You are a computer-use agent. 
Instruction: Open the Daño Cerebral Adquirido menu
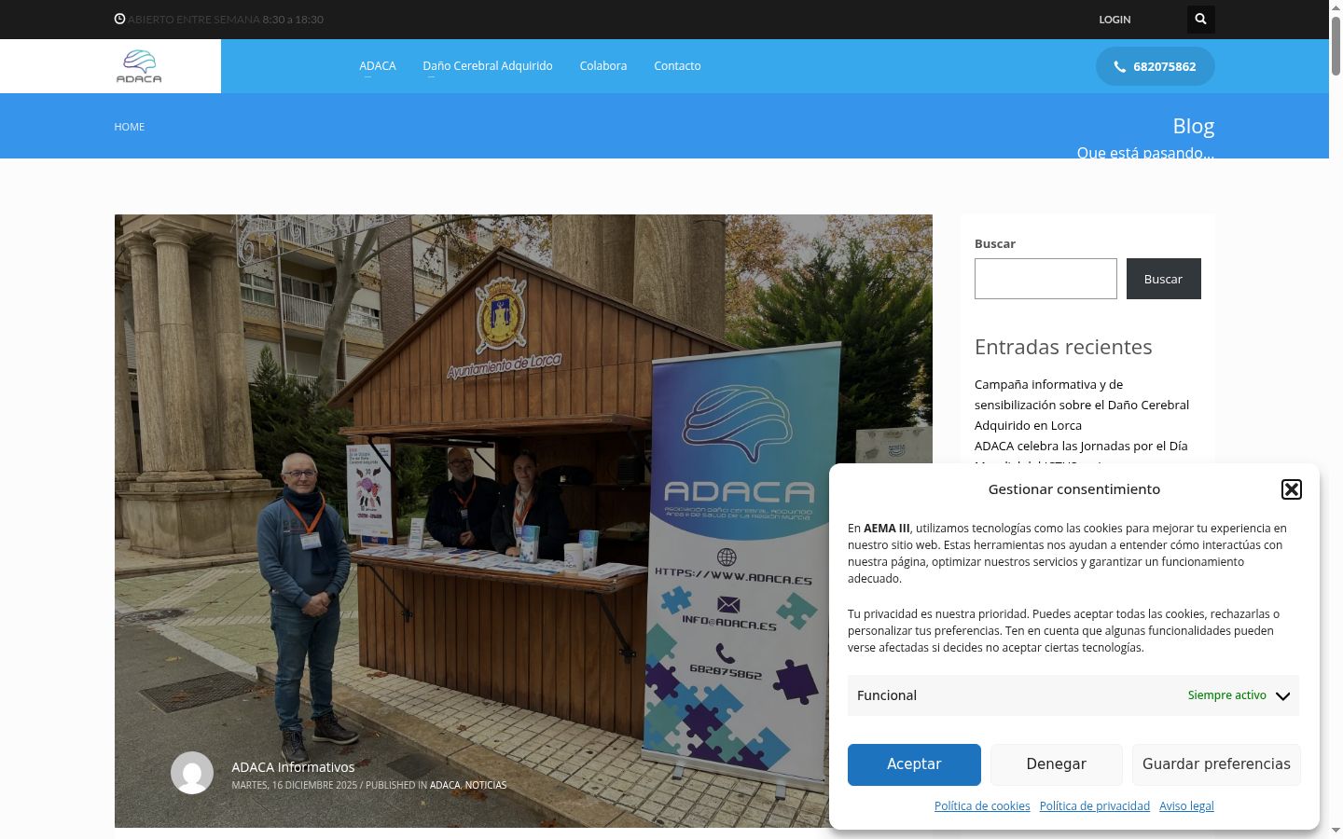pos(488,66)
